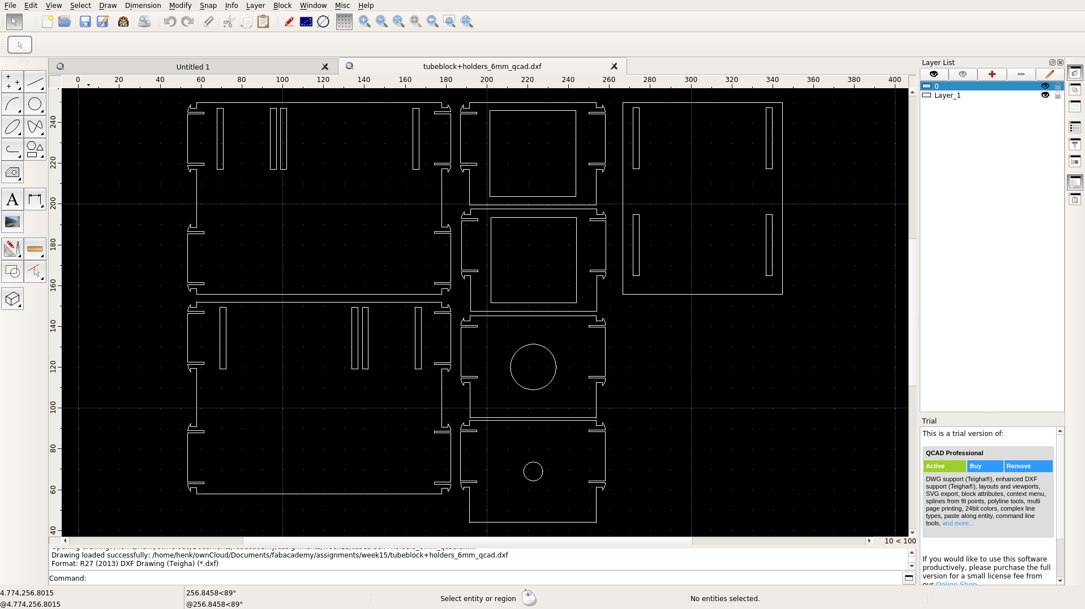This screenshot has width=1085, height=609.
Task: Activate the Pan Zoom tool
Action: coord(467,21)
